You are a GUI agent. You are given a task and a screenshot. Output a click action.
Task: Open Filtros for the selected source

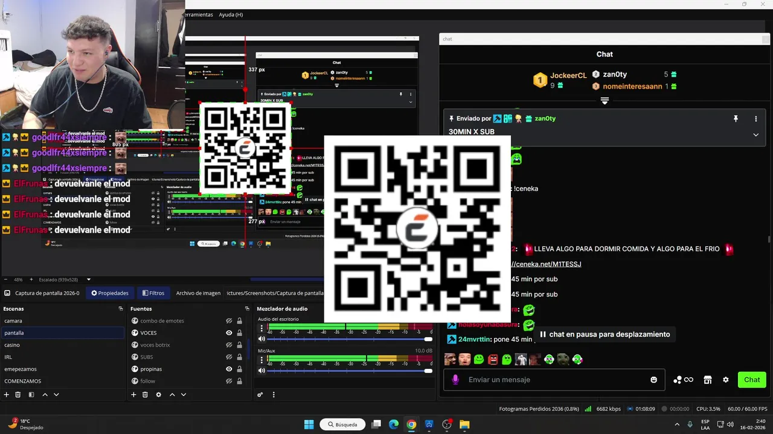153,293
